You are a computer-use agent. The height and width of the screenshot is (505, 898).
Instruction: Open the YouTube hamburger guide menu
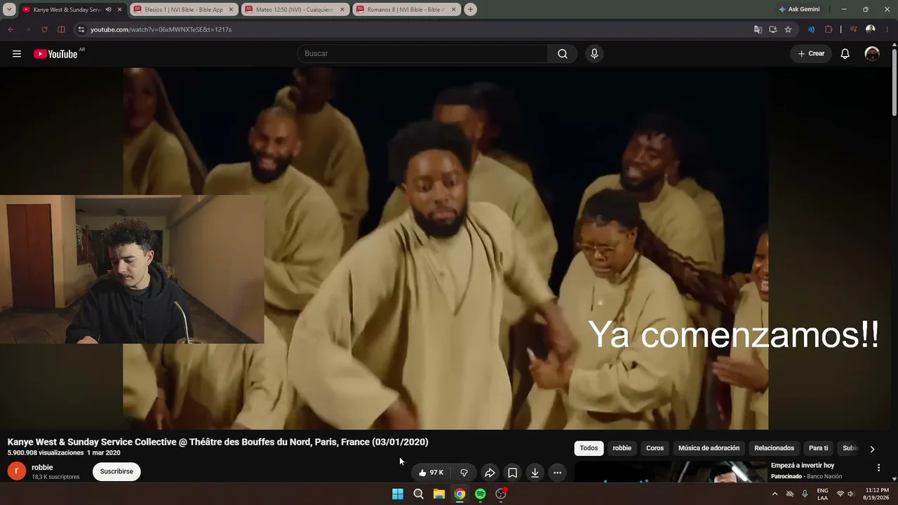(17, 54)
